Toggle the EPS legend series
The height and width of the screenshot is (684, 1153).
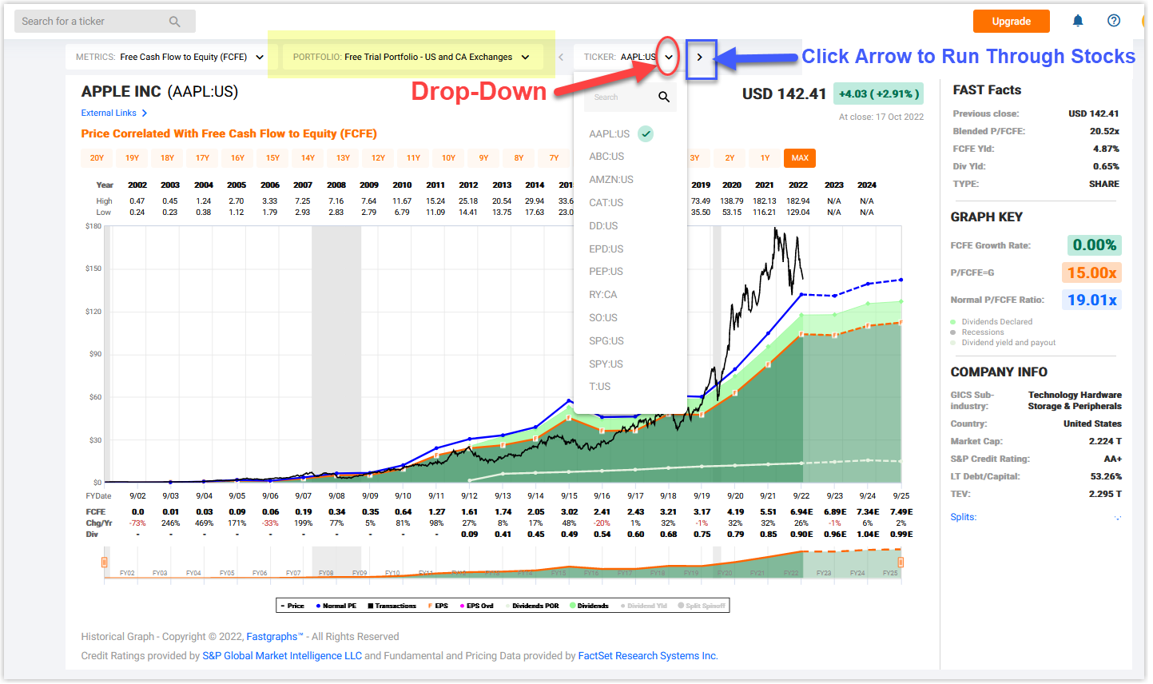point(438,606)
